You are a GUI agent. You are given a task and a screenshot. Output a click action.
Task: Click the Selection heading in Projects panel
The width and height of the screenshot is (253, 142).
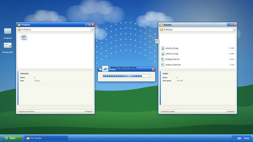pos(24,73)
